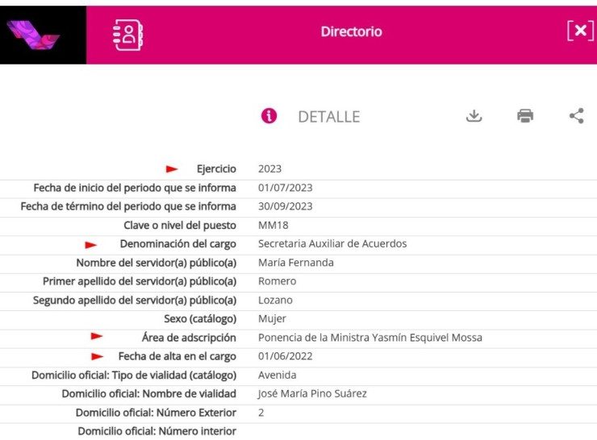Click red arrow beside Denominación del cargo

click(91, 244)
